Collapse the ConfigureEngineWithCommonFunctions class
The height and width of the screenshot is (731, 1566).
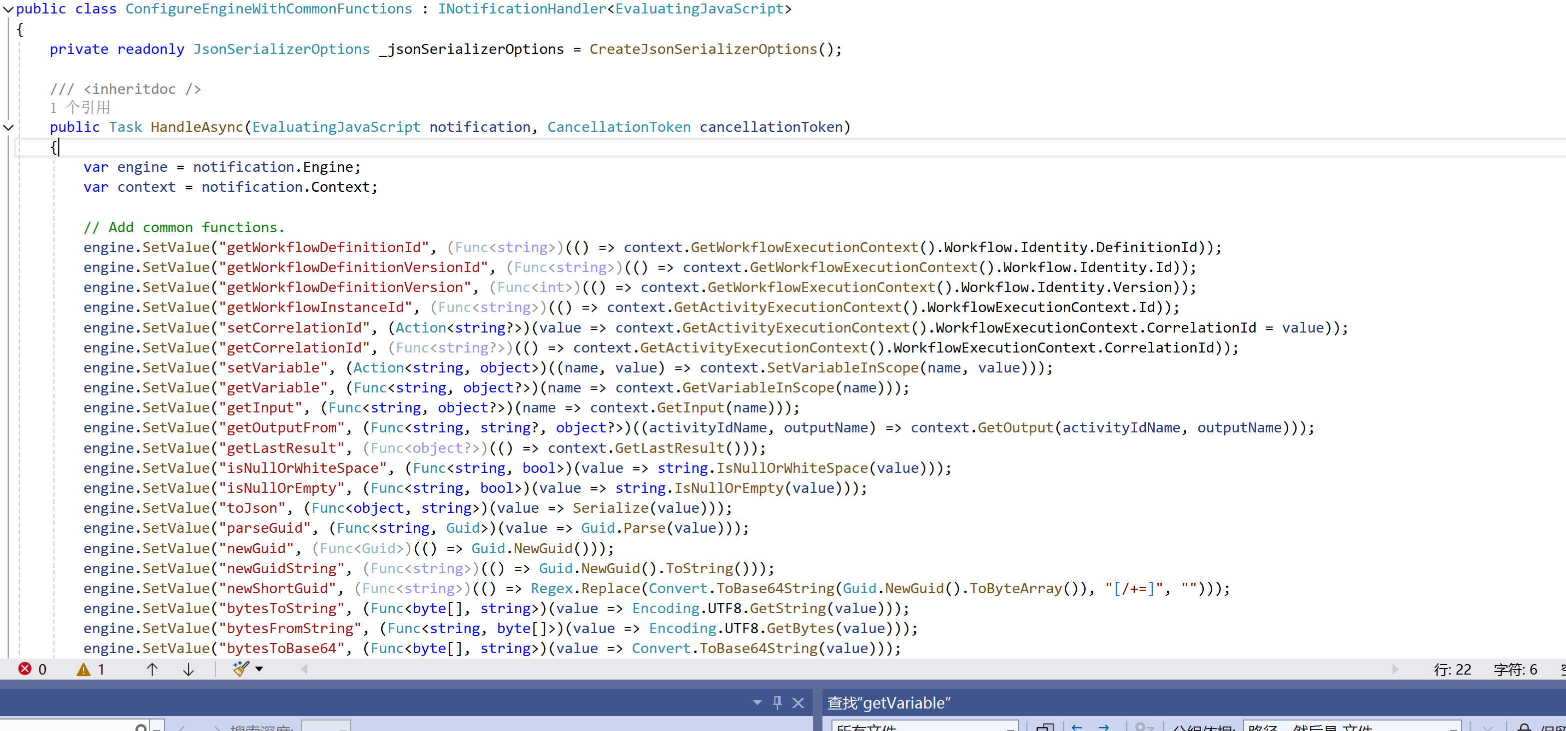point(8,9)
